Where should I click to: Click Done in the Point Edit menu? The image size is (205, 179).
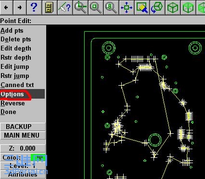[x=8, y=112]
